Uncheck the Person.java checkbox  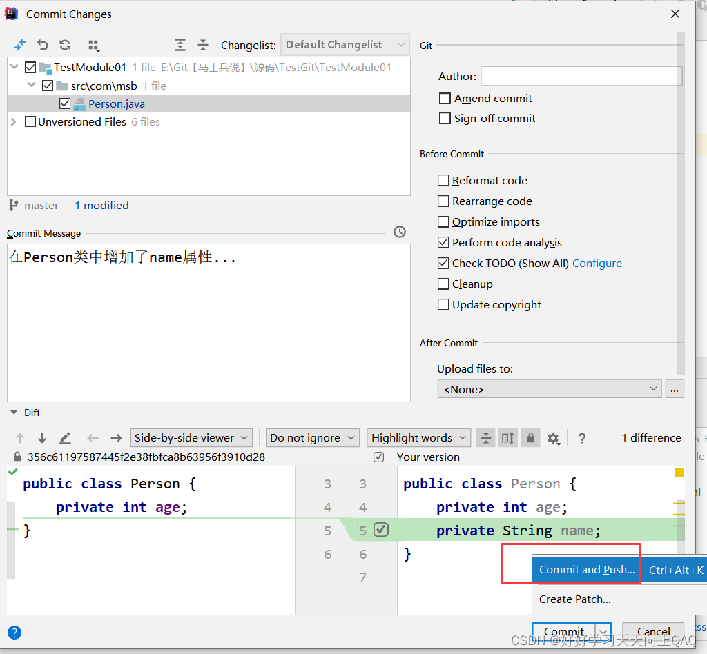(65, 103)
